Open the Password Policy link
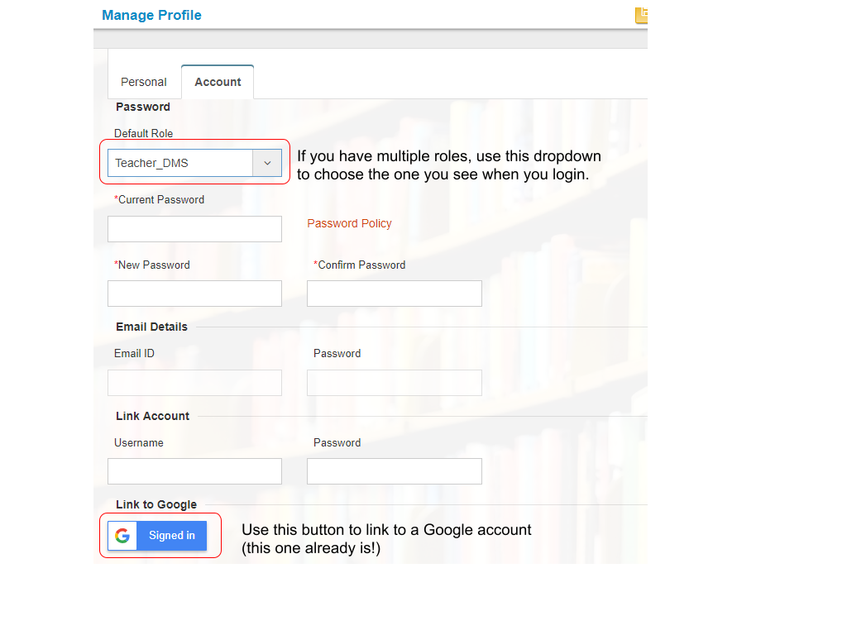847x635 pixels. coord(349,223)
